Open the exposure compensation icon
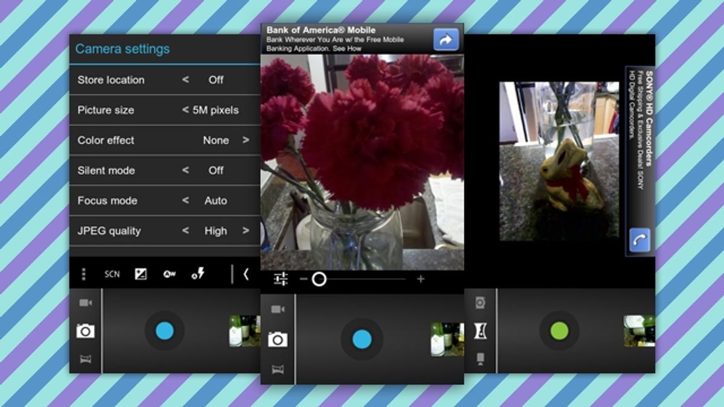 pyautogui.click(x=141, y=274)
